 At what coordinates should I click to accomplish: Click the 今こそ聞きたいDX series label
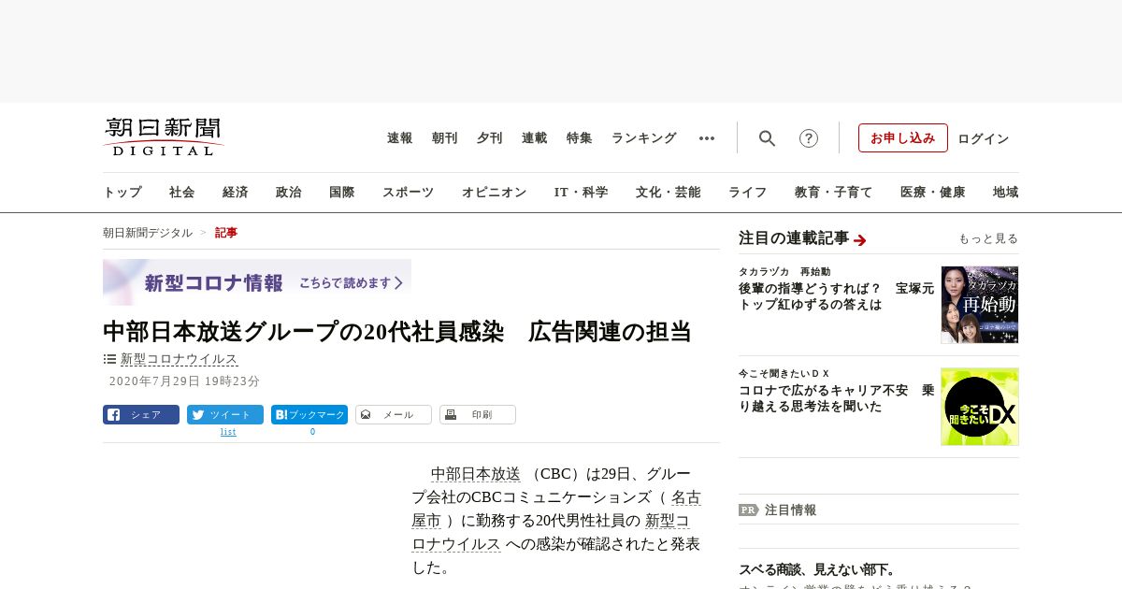click(784, 373)
